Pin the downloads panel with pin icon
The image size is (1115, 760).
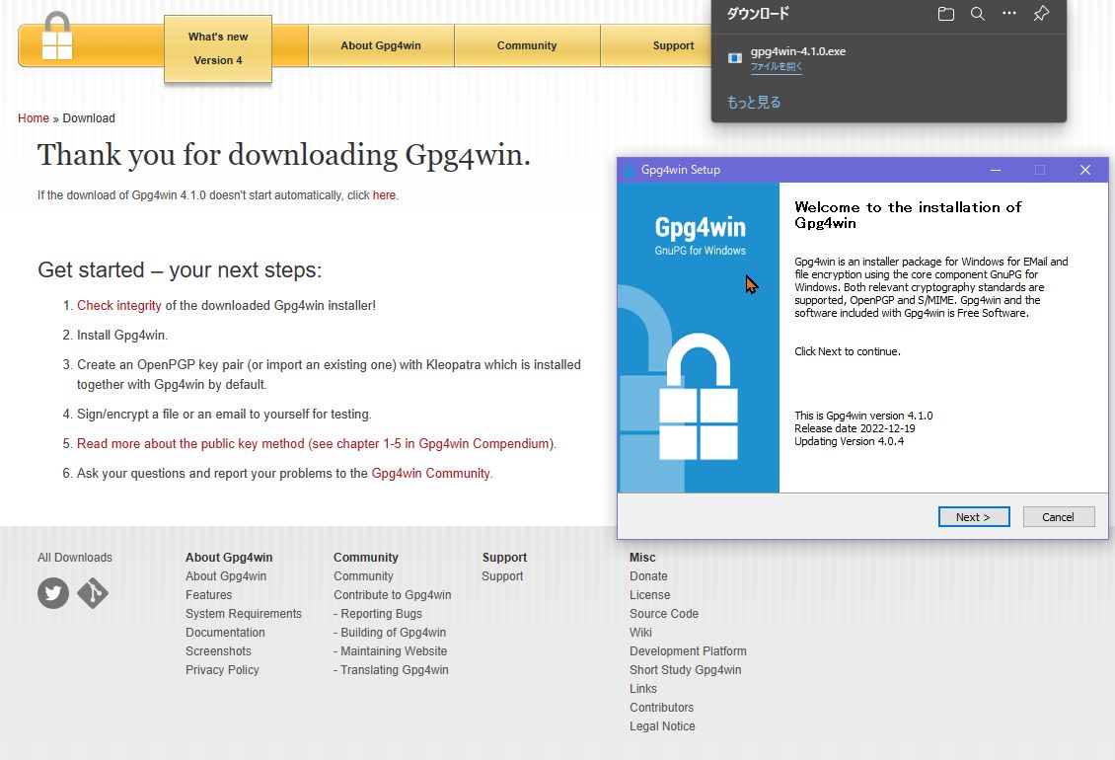coord(1040,14)
